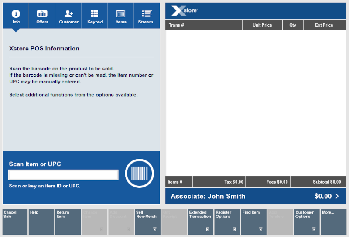Click the Scan Item or UPC input field
The height and width of the screenshot is (237, 349).
pos(63,175)
